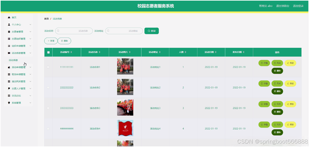Click the trash icon on the top 删除 button
The image size is (309, 147).
(62, 41)
